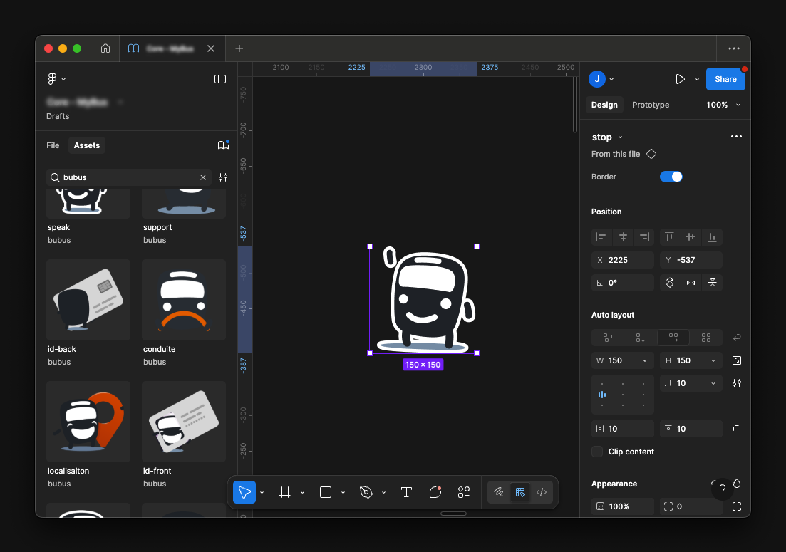Open the libraries book icon

223,145
